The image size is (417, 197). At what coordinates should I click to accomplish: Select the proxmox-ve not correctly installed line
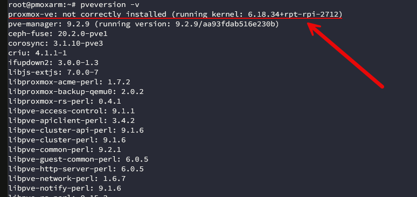pyautogui.click(x=175, y=14)
